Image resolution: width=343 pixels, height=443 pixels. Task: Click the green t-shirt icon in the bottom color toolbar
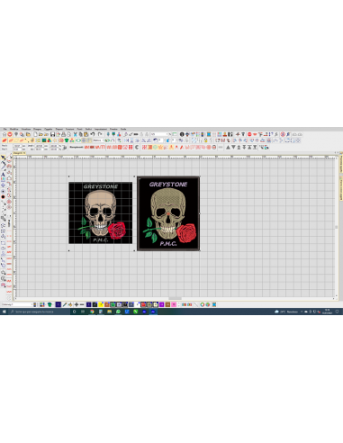pos(50,304)
